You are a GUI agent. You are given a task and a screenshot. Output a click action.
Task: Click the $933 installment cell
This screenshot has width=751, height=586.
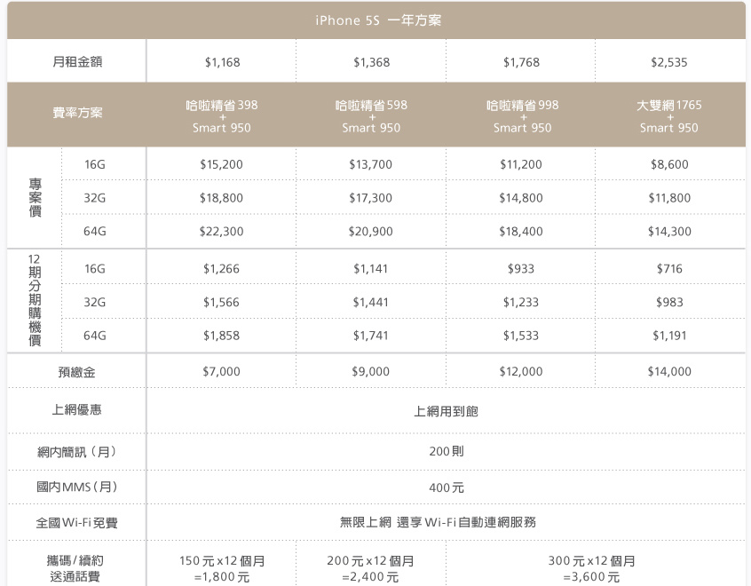(x=521, y=269)
